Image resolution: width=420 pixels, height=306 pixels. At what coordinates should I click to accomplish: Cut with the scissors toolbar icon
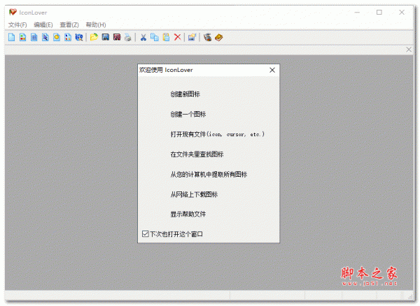tap(143, 38)
